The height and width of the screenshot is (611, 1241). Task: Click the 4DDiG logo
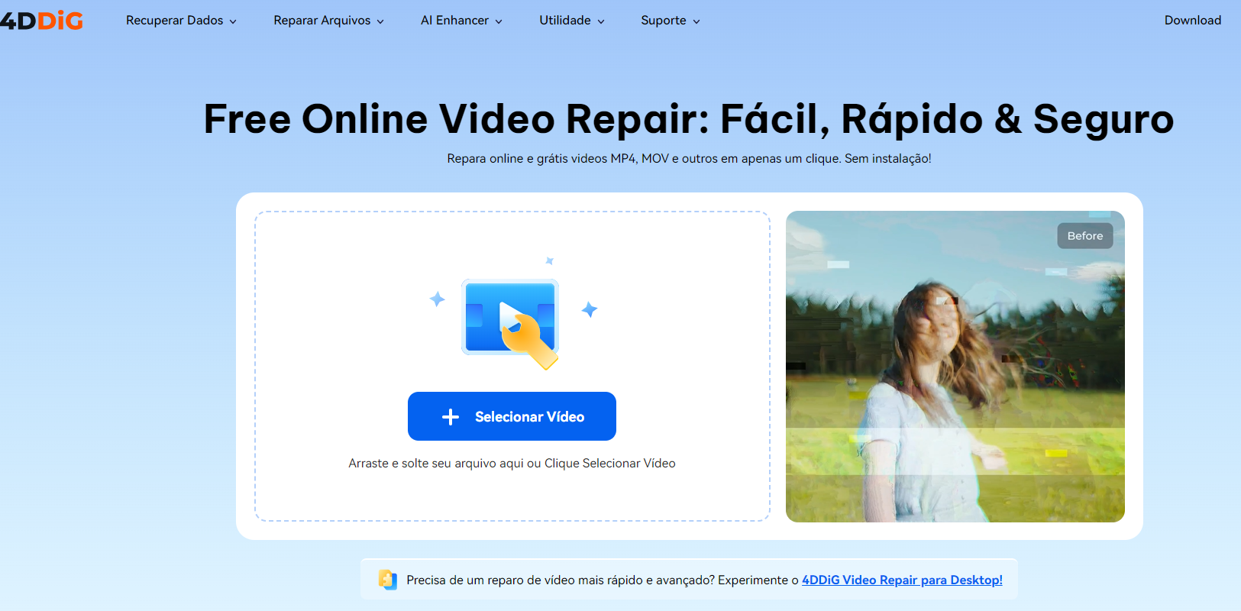click(x=42, y=21)
